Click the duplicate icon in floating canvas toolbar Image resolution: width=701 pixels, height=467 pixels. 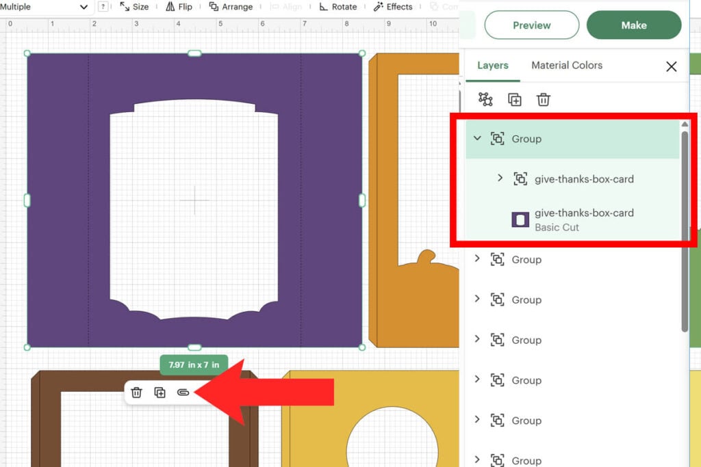[160, 392]
